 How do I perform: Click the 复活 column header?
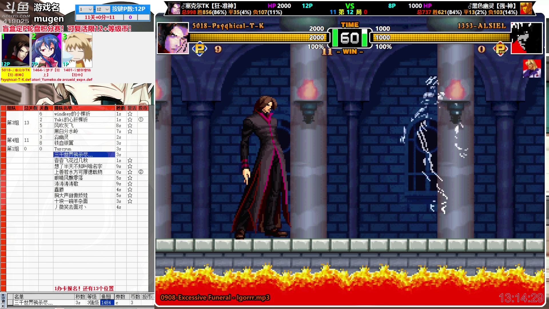pos(132,108)
